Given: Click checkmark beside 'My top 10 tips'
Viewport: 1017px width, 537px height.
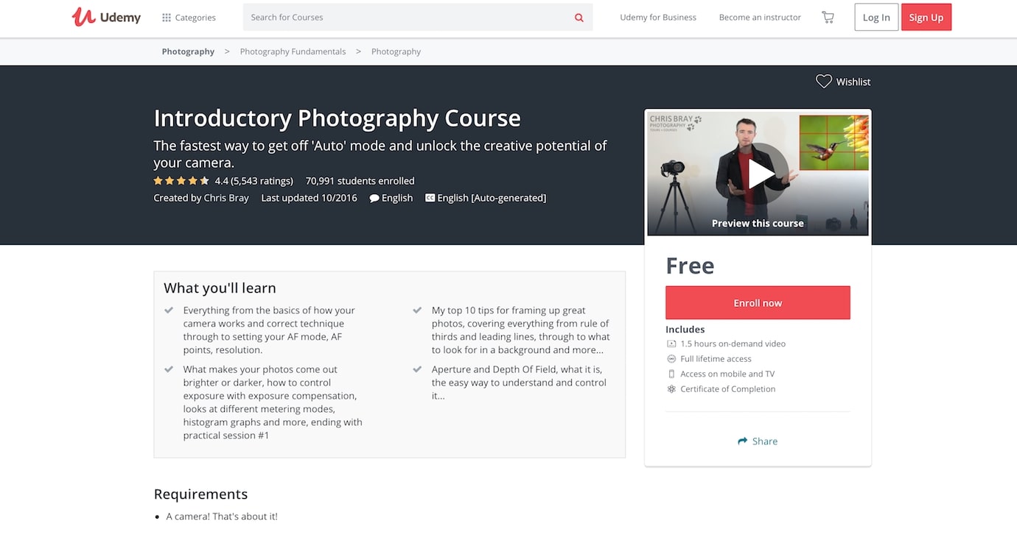Looking at the screenshot, I should pos(417,310).
